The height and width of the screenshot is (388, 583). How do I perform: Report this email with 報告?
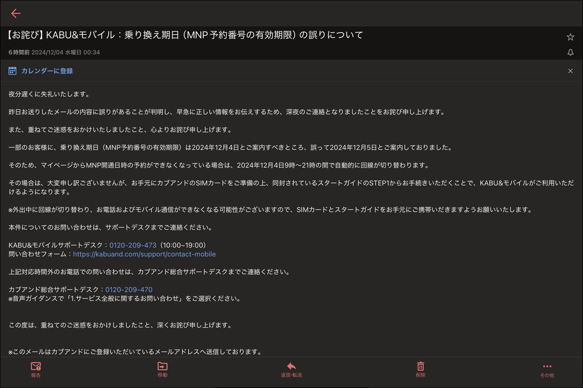[x=36, y=370]
